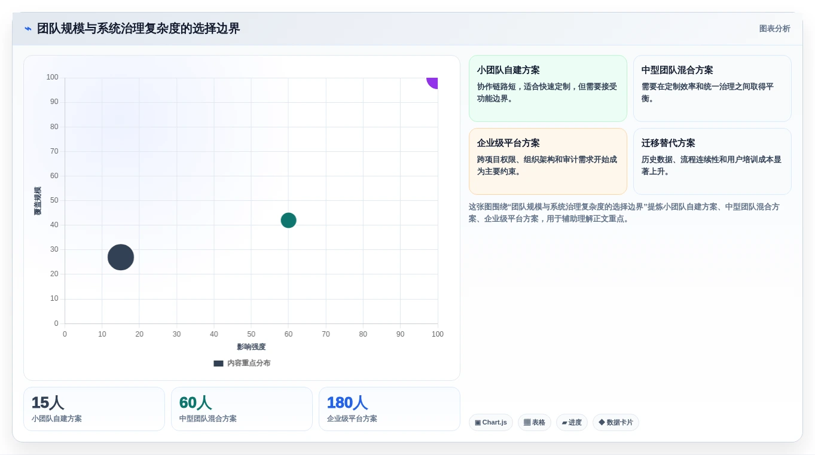Click description text 协作链路短，适合快速定制
815x455 pixels.
pos(547,93)
